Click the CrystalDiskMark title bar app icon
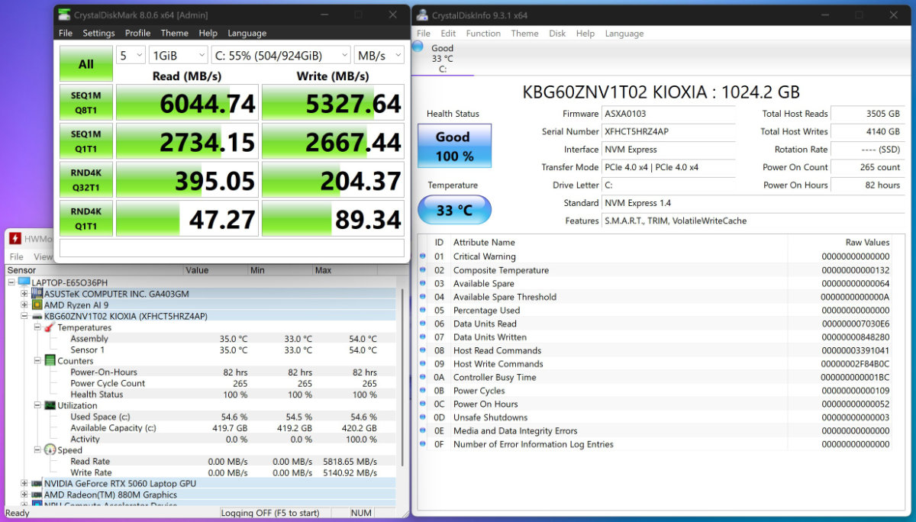 [65, 15]
